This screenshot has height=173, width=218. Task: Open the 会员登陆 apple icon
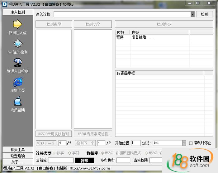point(17,101)
